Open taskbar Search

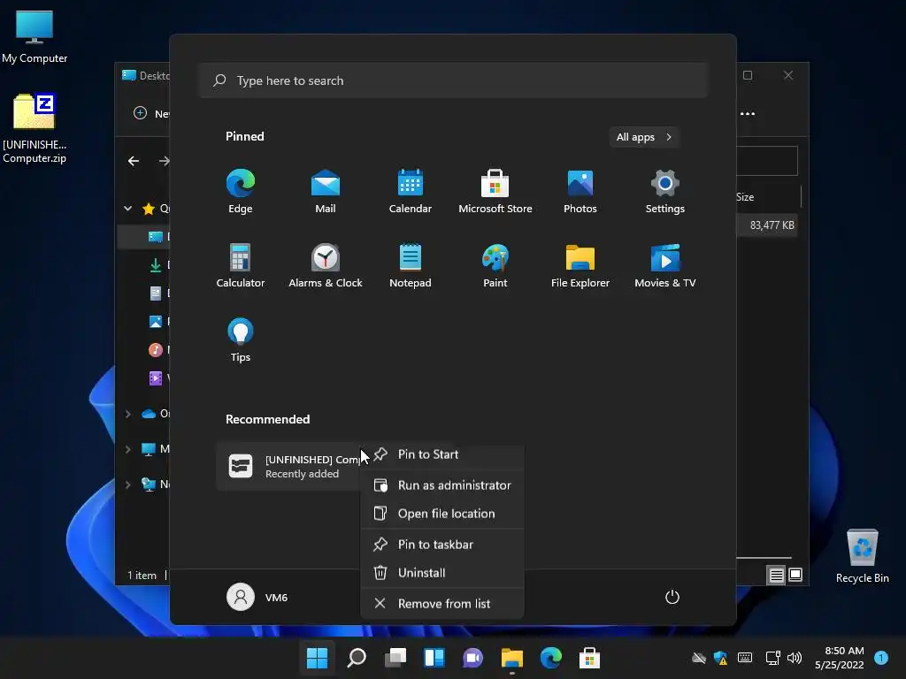click(x=356, y=658)
